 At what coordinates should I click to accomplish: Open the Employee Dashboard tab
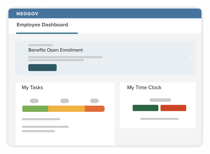[x=42, y=25]
